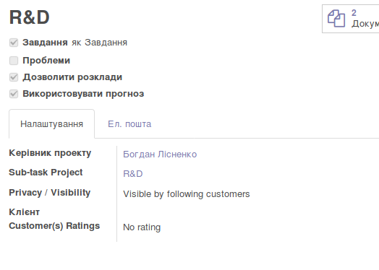
Task: Select the Visible by following customers value
Action: pos(187,194)
